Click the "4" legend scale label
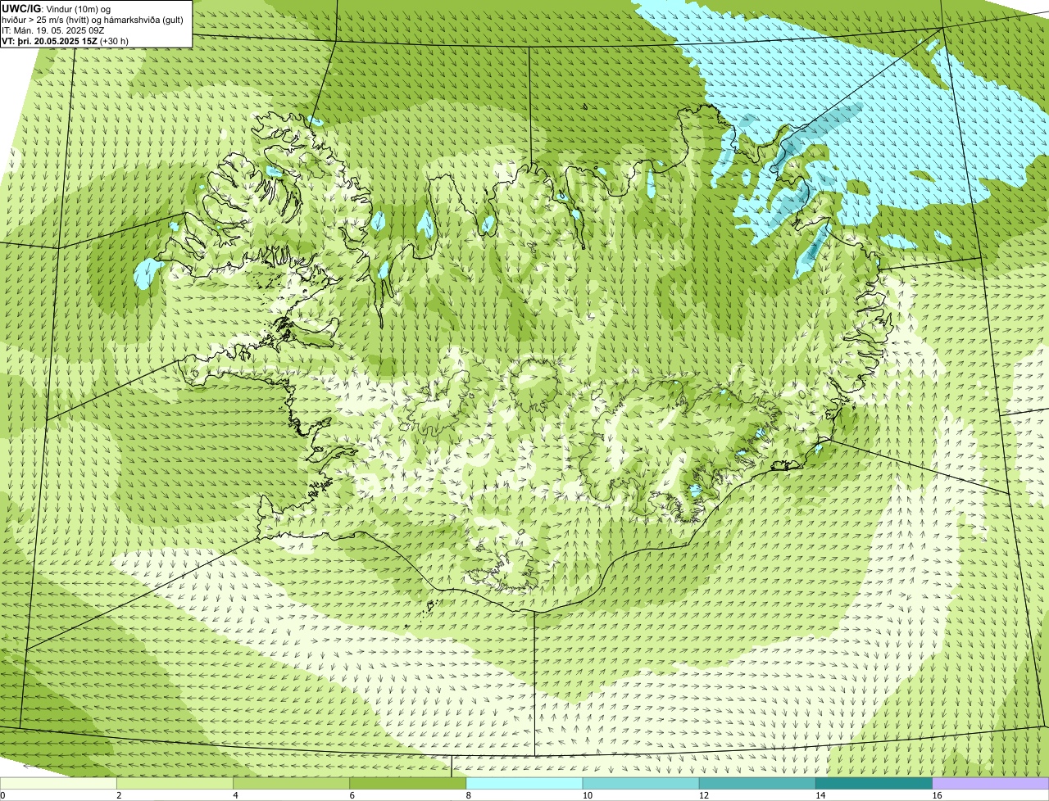 point(236,795)
